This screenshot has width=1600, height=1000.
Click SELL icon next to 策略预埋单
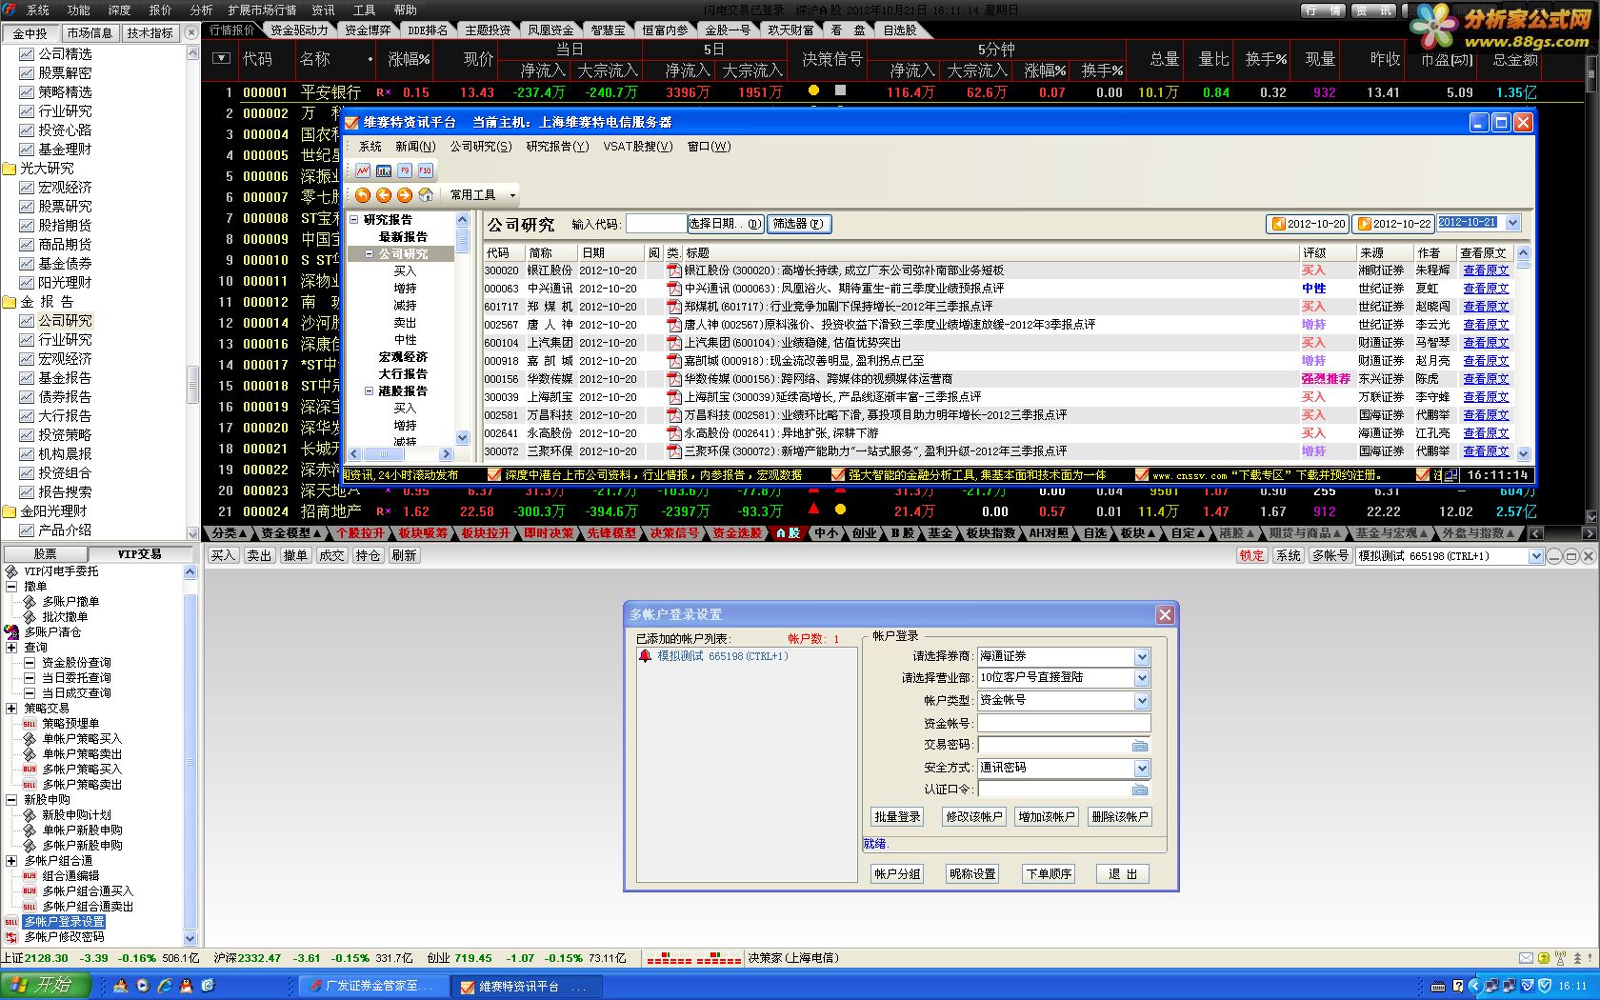pos(30,724)
